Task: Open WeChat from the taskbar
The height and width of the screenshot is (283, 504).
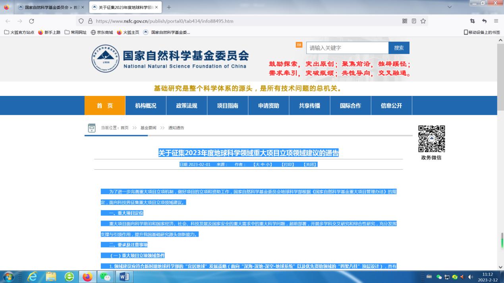Action: point(105,277)
